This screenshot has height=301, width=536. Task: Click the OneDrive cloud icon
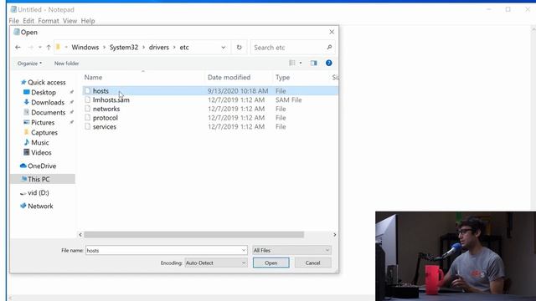point(23,166)
